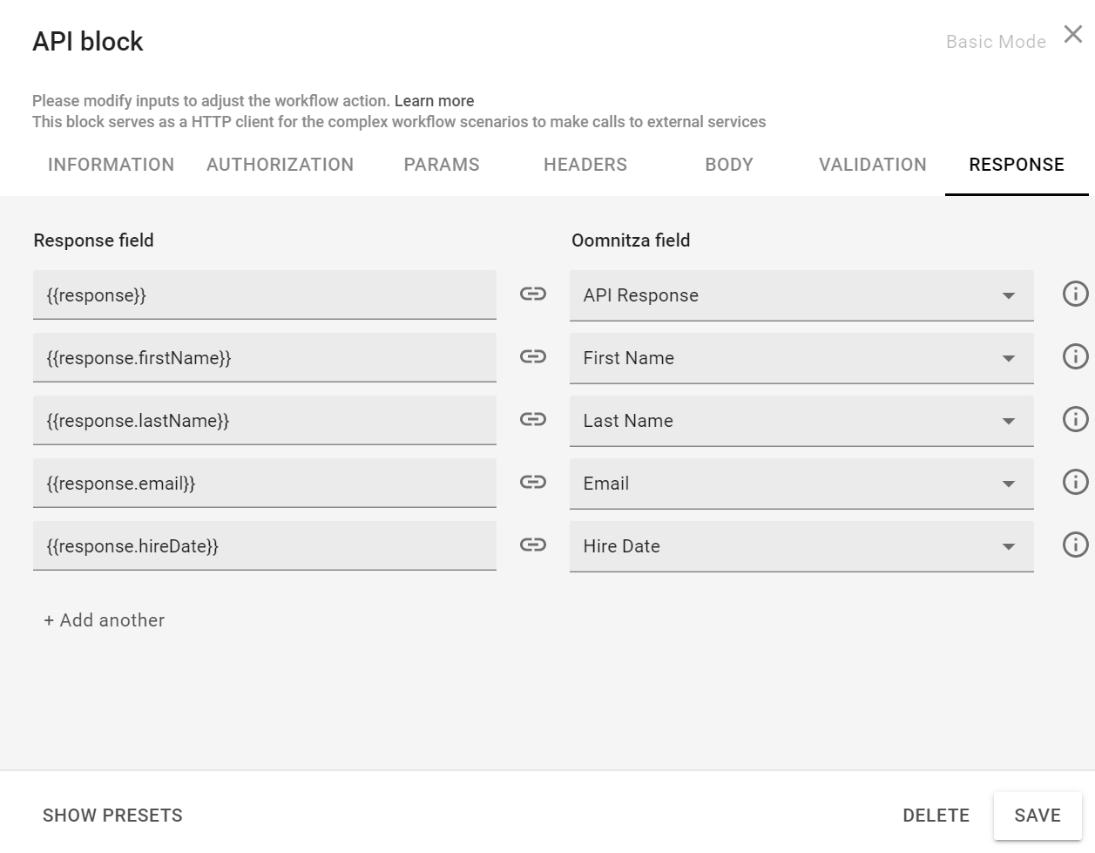Image resolution: width=1095 pixels, height=853 pixels.
Task: Click SHOW PRESETS at the bottom
Action: click(x=112, y=816)
